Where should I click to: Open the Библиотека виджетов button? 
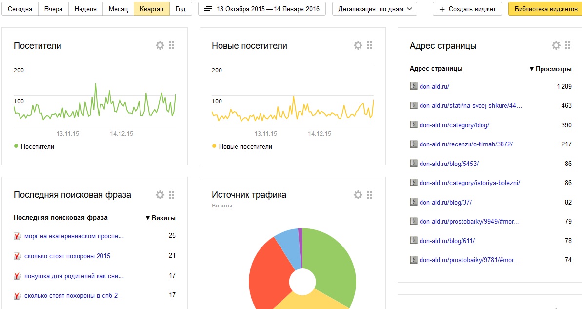tap(545, 9)
